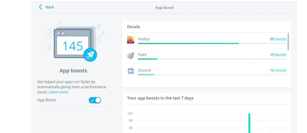Click the 19 boosts count for Paint
Viewport: 307px width, 133px height.
(x=278, y=55)
